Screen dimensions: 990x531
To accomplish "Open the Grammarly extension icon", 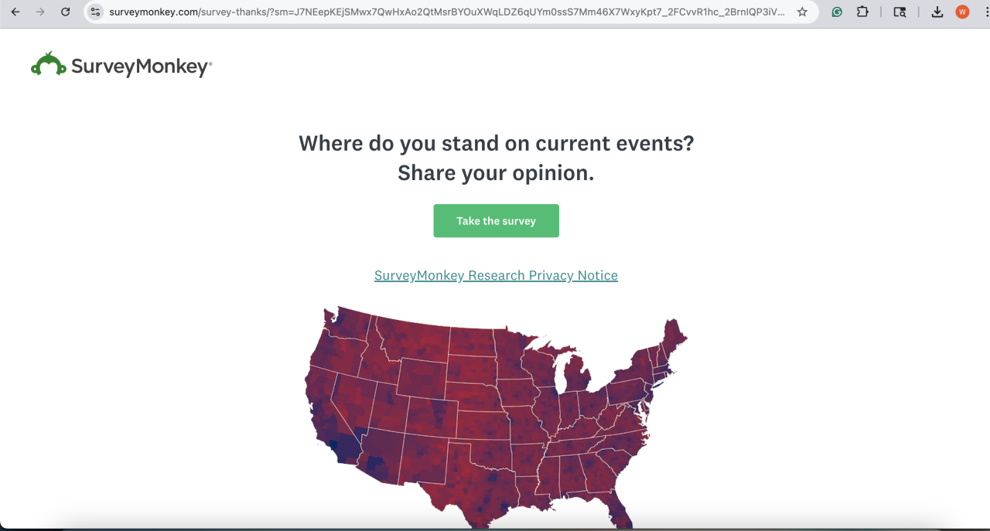I will click(x=837, y=12).
